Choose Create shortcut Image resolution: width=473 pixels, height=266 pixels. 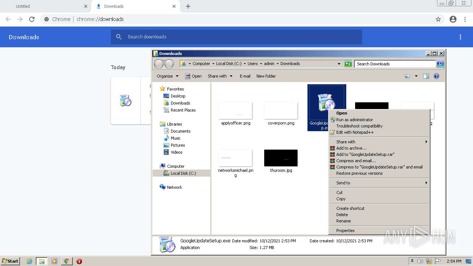coord(379,208)
